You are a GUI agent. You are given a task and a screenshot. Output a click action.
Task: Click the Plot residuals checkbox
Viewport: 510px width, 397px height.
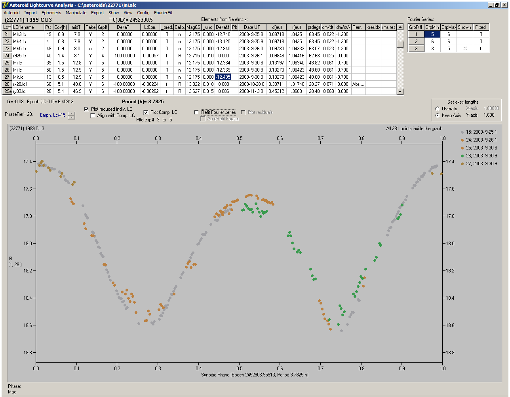tap(244, 112)
